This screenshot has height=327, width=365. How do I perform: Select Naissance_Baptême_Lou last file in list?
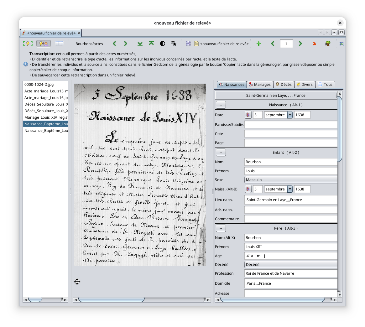pyautogui.click(x=46, y=131)
